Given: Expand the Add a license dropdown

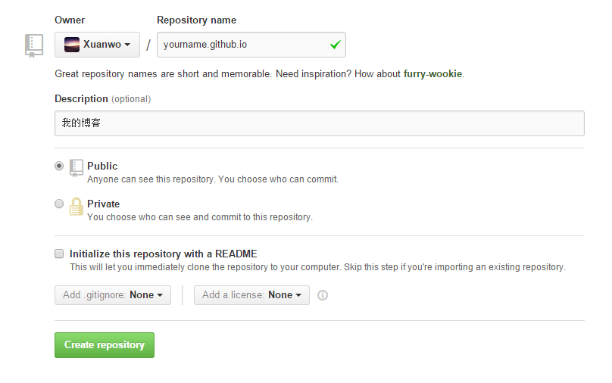Looking at the screenshot, I should (x=251, y=295).
